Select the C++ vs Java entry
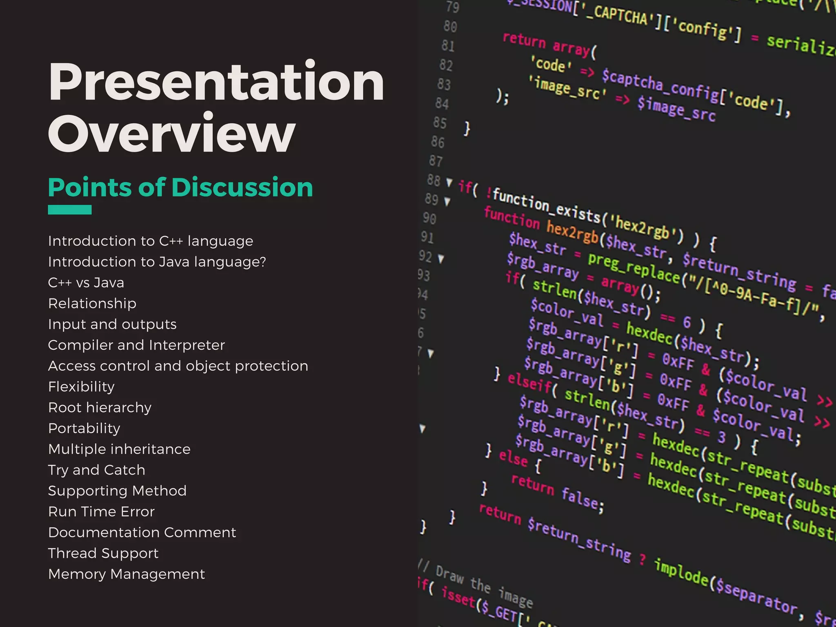 pos(86,282)
